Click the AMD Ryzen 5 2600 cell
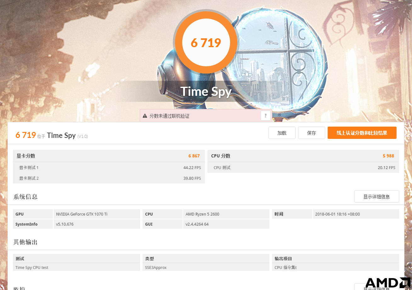 (x=226, y=214)
